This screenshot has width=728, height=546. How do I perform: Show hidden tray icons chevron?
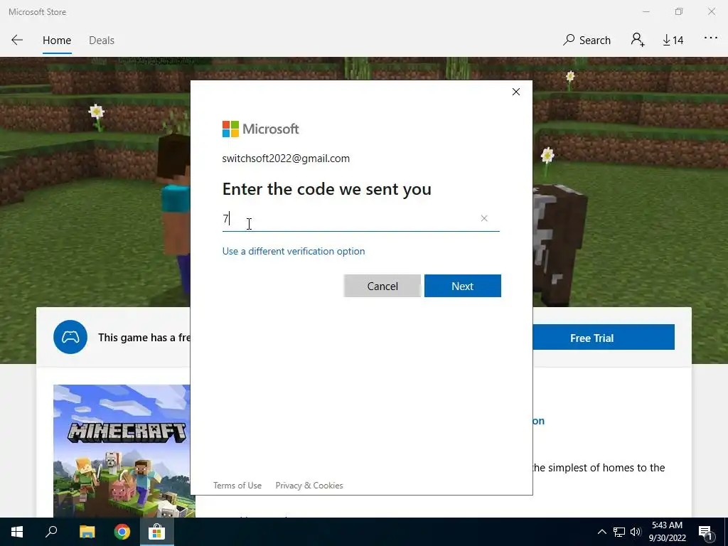(601, 532)
